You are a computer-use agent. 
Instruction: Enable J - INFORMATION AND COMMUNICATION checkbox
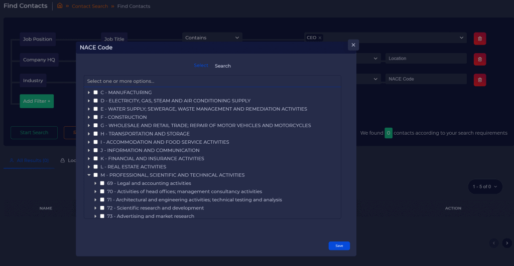pyautogui.click(x=95, y=150)
